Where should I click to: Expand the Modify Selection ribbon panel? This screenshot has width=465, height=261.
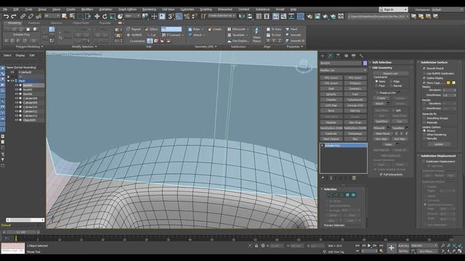pos(84,46)
